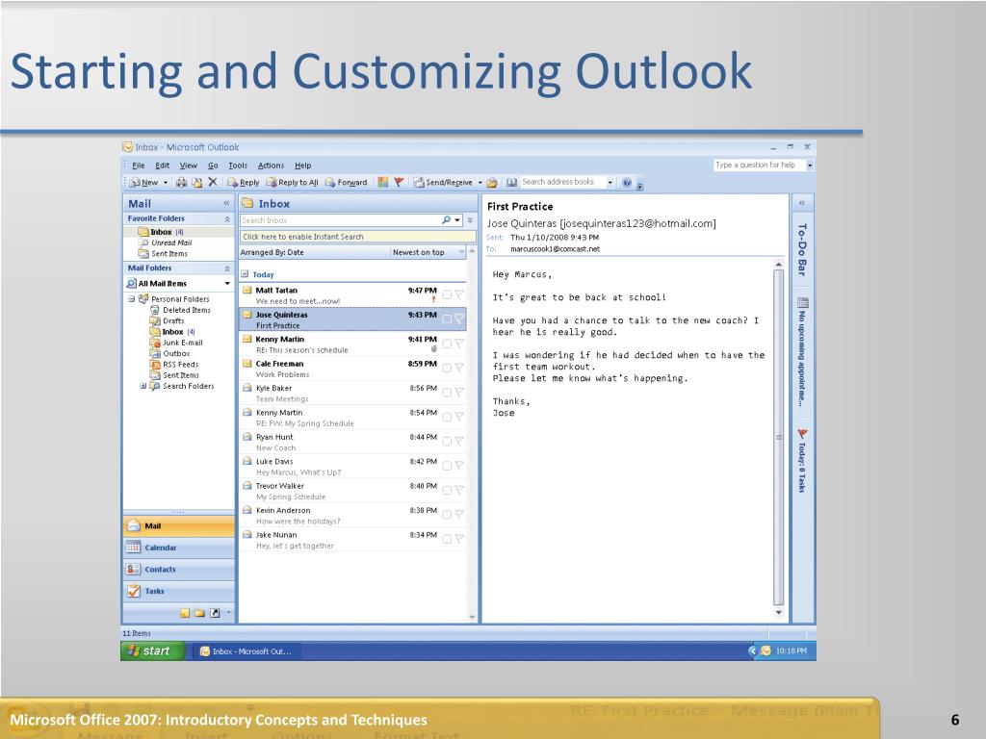Click calendar icon in To-Do Bar
The image size is (986, 739).
(802, 302)
